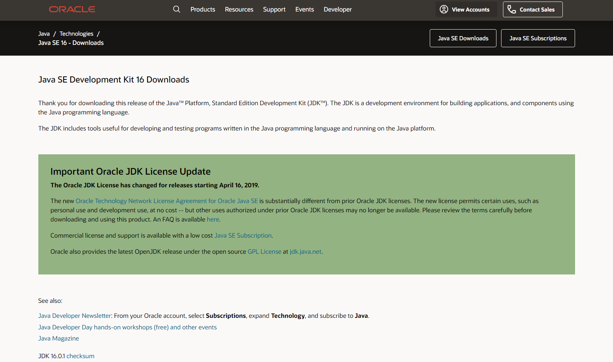Viewport: 613px width, 362px height.
Task: Open the Events menu
Action: click(x=305, y=9)
